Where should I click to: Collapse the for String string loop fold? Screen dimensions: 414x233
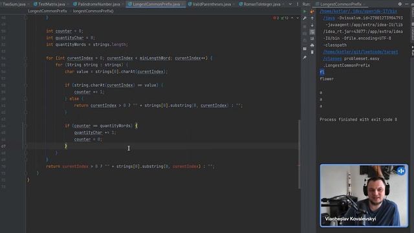tap(26, 65)
